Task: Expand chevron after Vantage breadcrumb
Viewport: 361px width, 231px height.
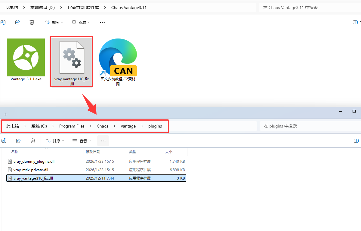Action: tap(142, 126)
